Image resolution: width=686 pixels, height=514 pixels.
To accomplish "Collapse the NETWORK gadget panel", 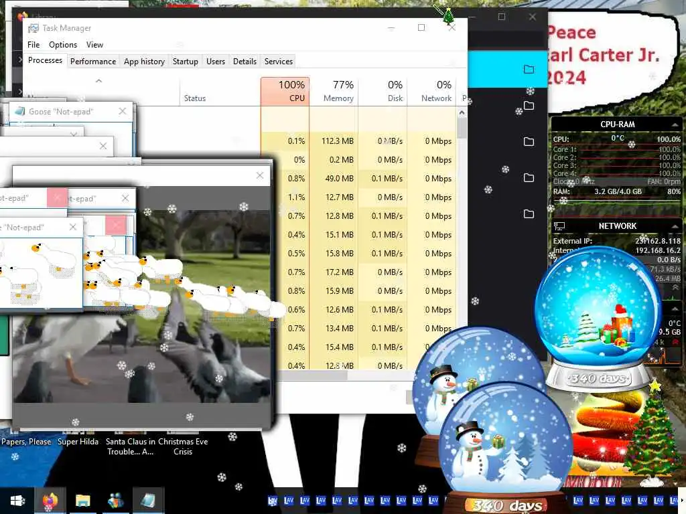I will pyautogui.click(x=675, y=226).
